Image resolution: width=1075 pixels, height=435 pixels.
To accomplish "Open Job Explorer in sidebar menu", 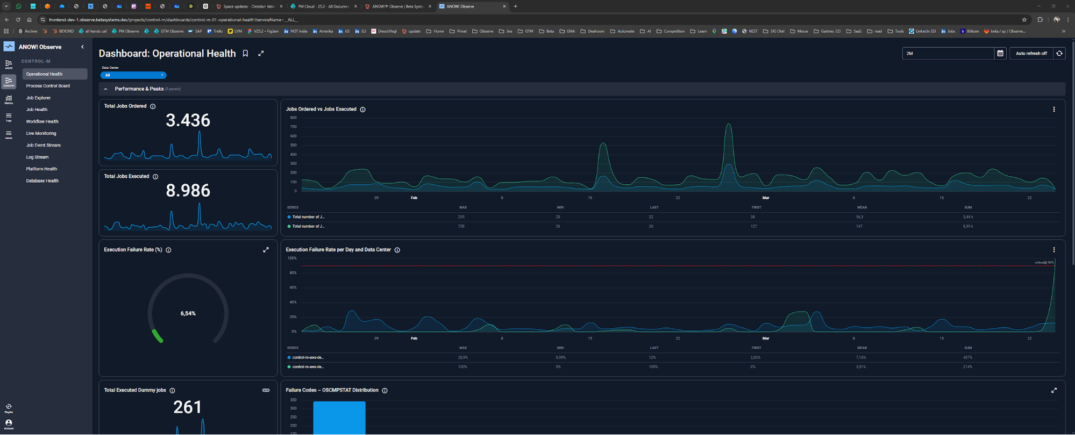I will point(38,98).
